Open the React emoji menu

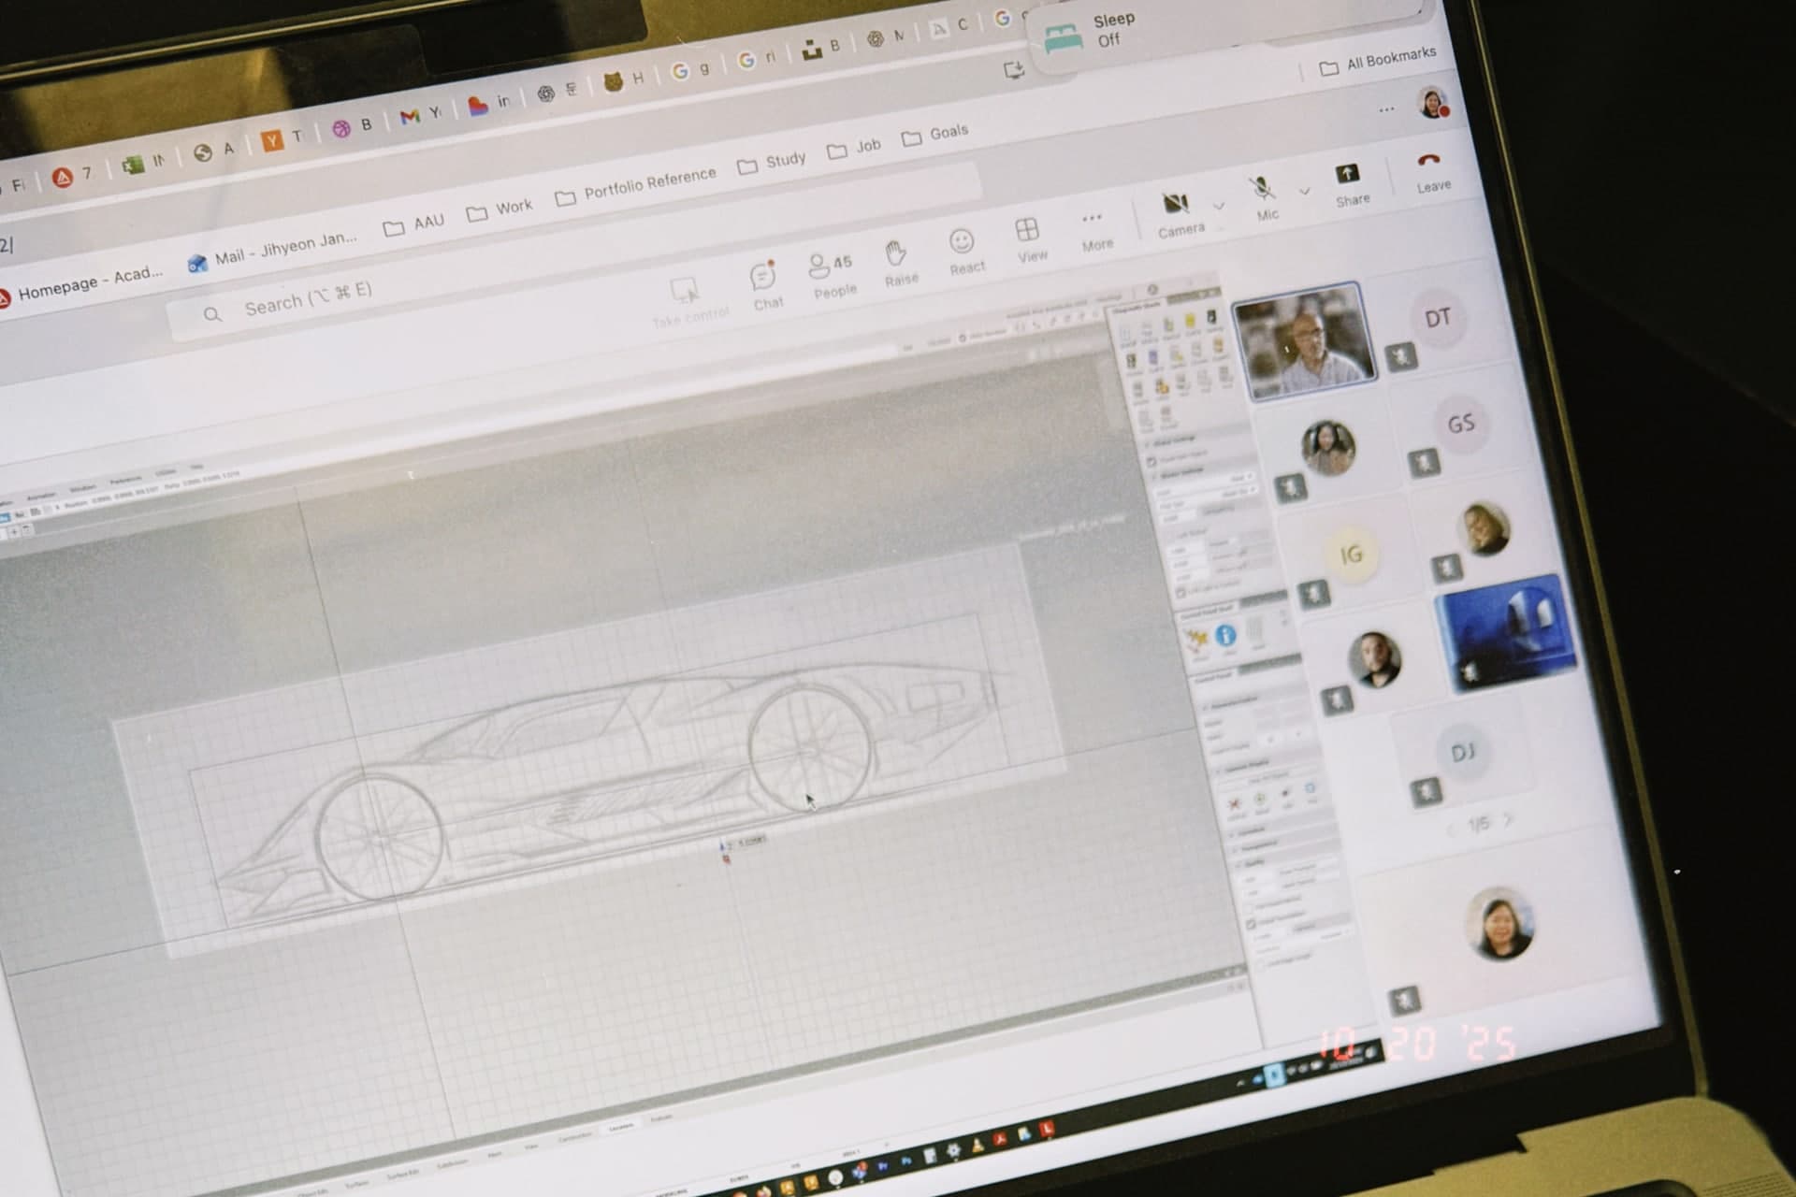point(964,252)
